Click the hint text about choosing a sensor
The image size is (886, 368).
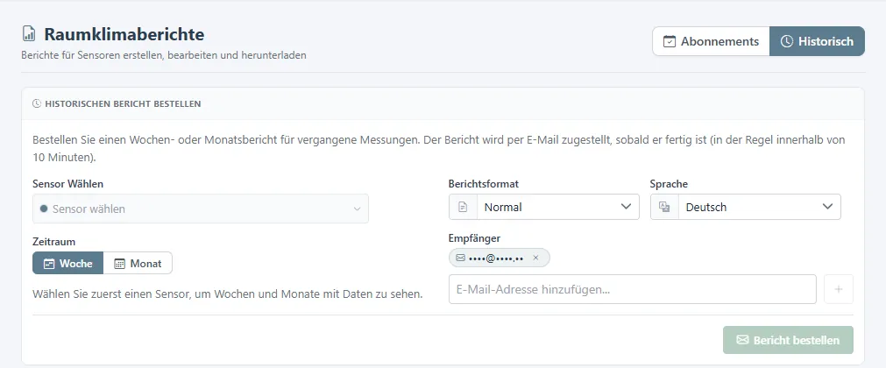click(228, 294)
